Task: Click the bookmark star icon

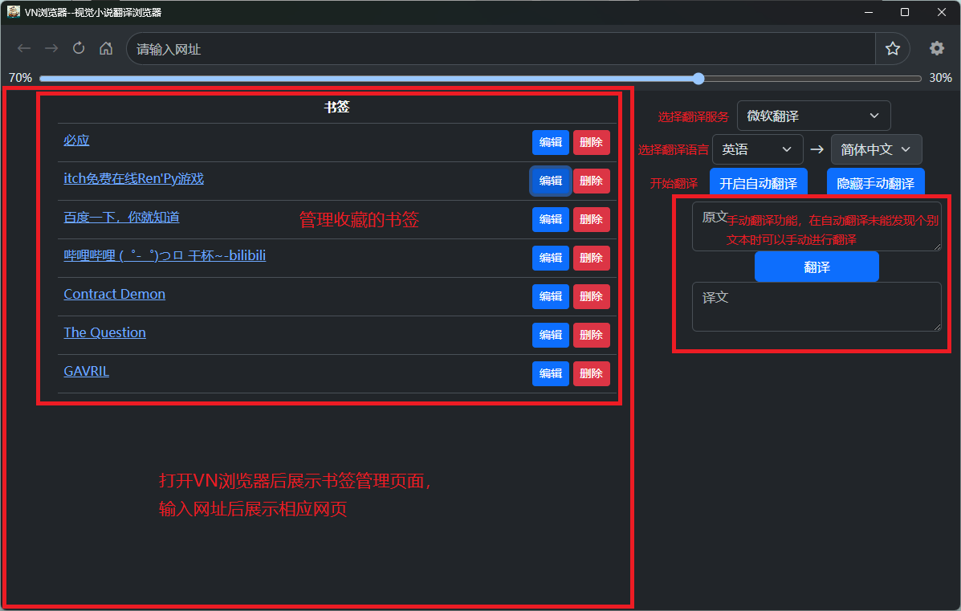Action: 893,48
